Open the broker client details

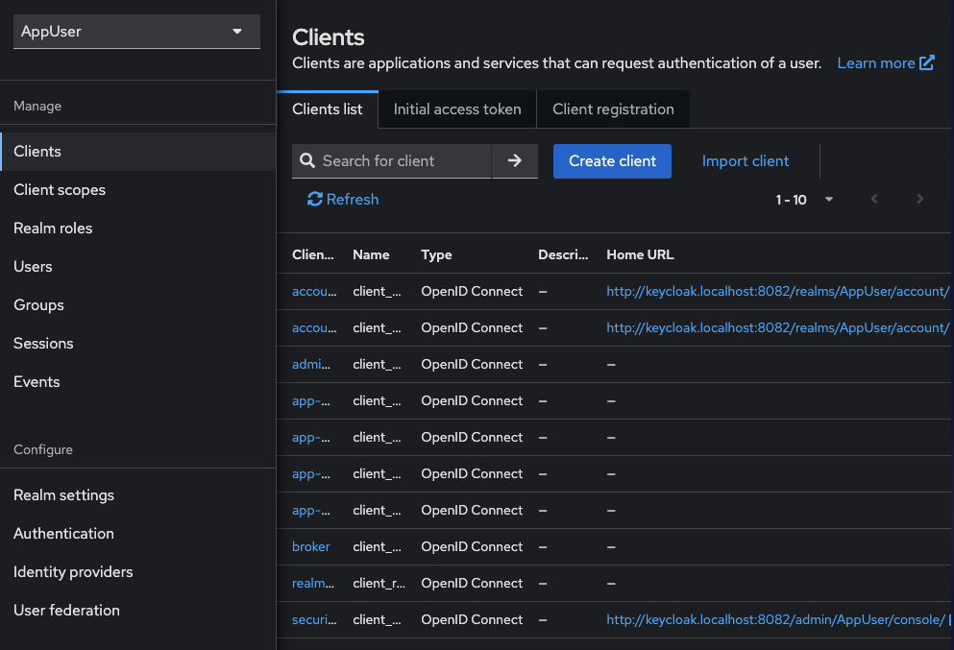(x=310, y=546)
